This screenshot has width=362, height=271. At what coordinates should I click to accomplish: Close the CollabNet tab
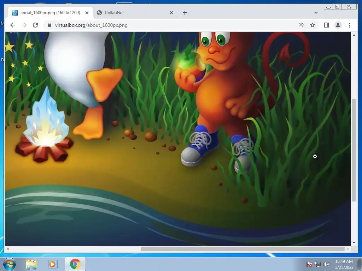[171, 13]
